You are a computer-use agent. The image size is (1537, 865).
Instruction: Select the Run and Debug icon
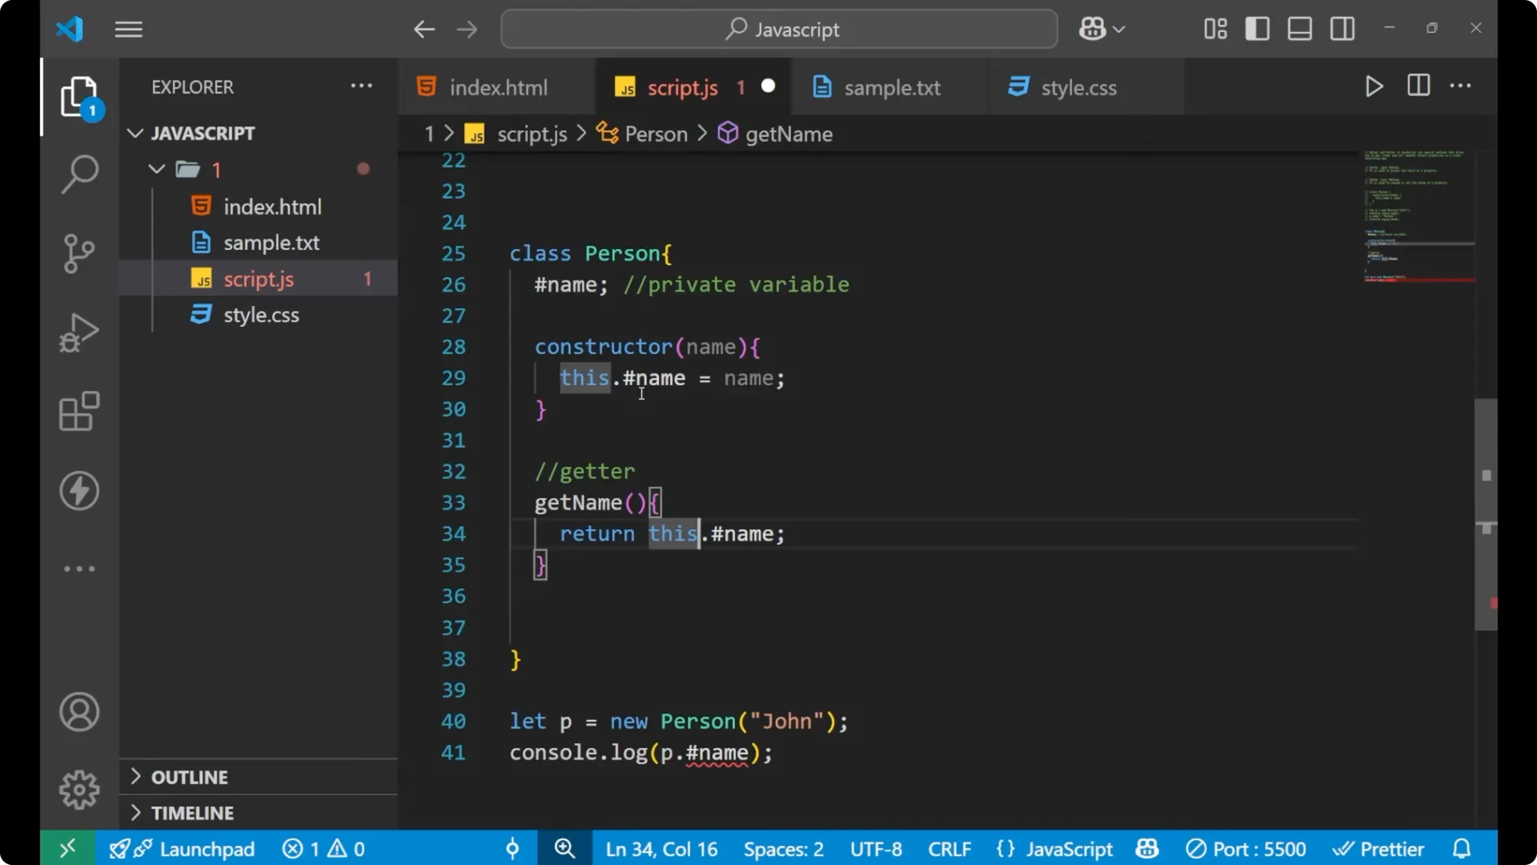coord(78,332)
